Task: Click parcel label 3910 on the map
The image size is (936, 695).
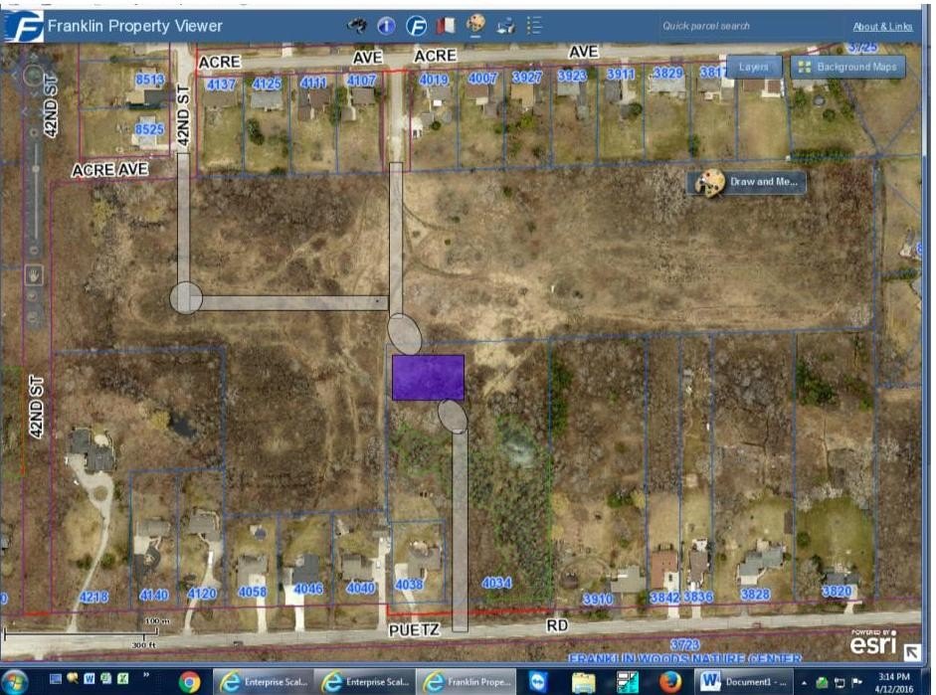Action: [x=598, y=599]
